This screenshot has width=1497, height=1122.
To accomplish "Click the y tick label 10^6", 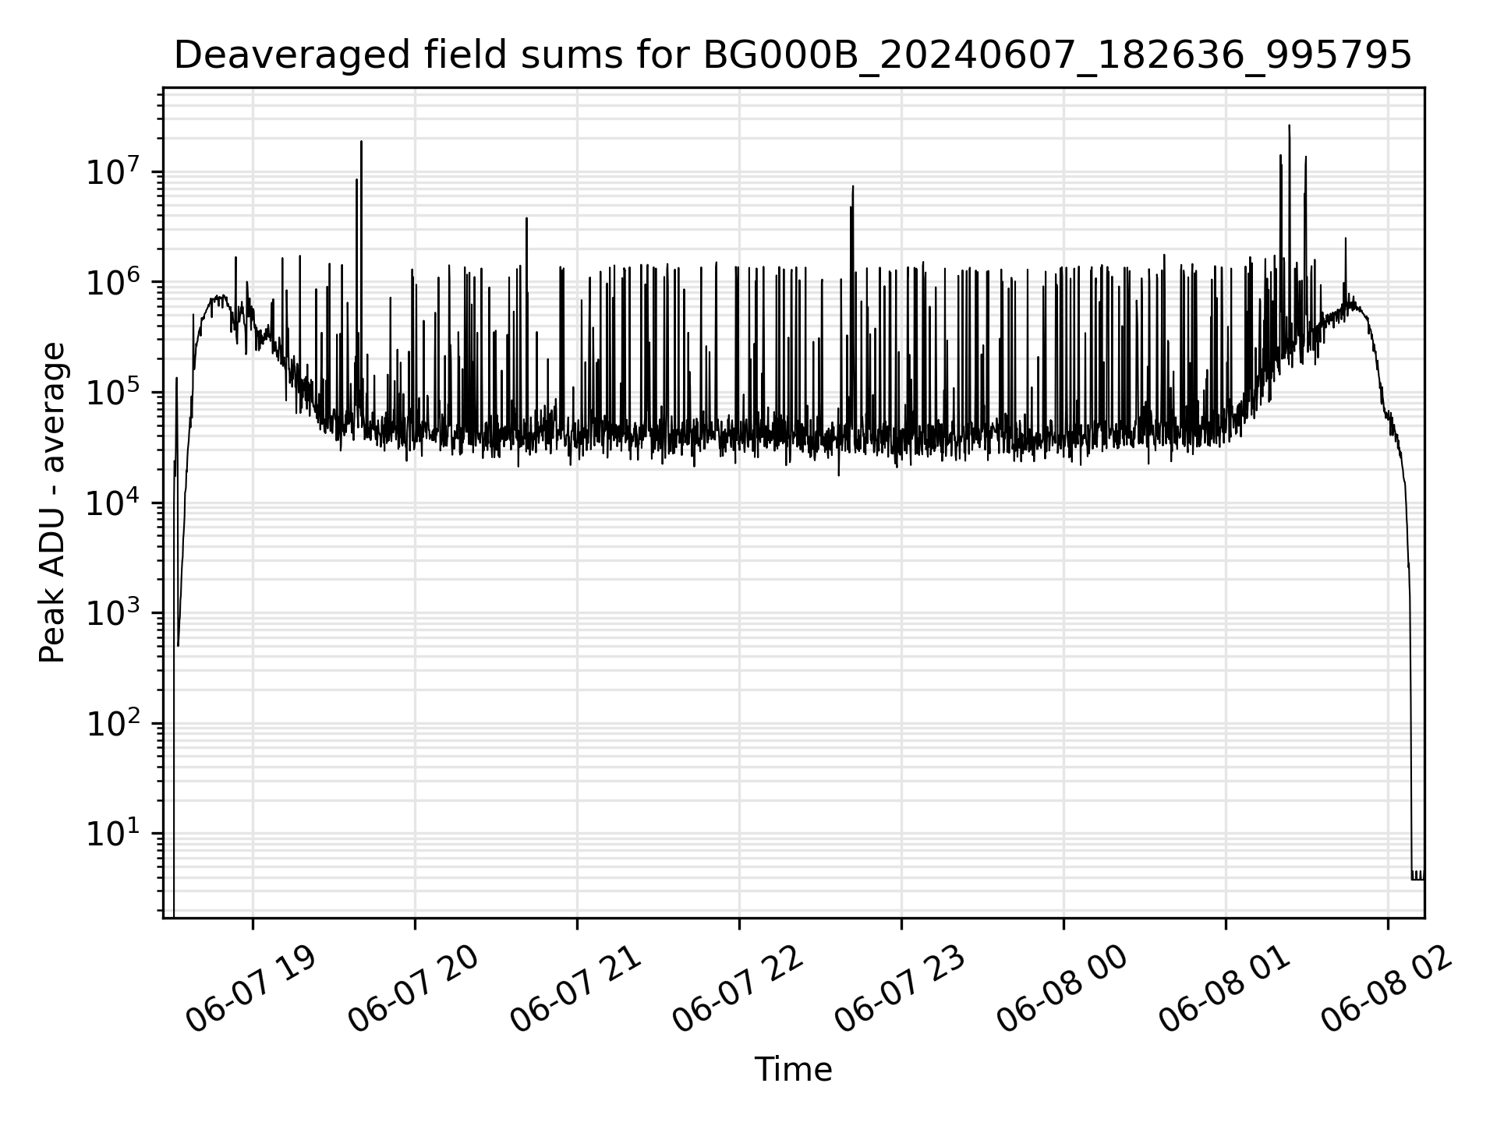I will (112, 281).
